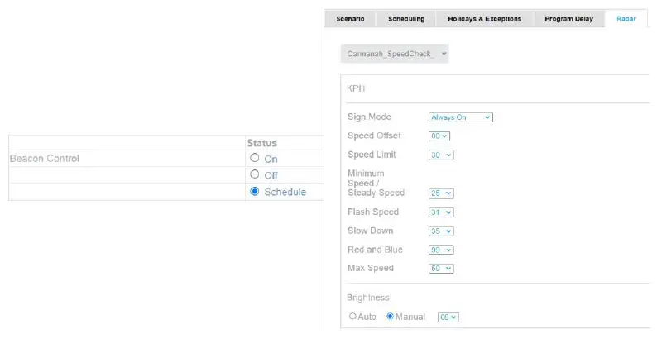Set Beacon Control status to Off
Screen dimensions: 657x348
point(255,174)
